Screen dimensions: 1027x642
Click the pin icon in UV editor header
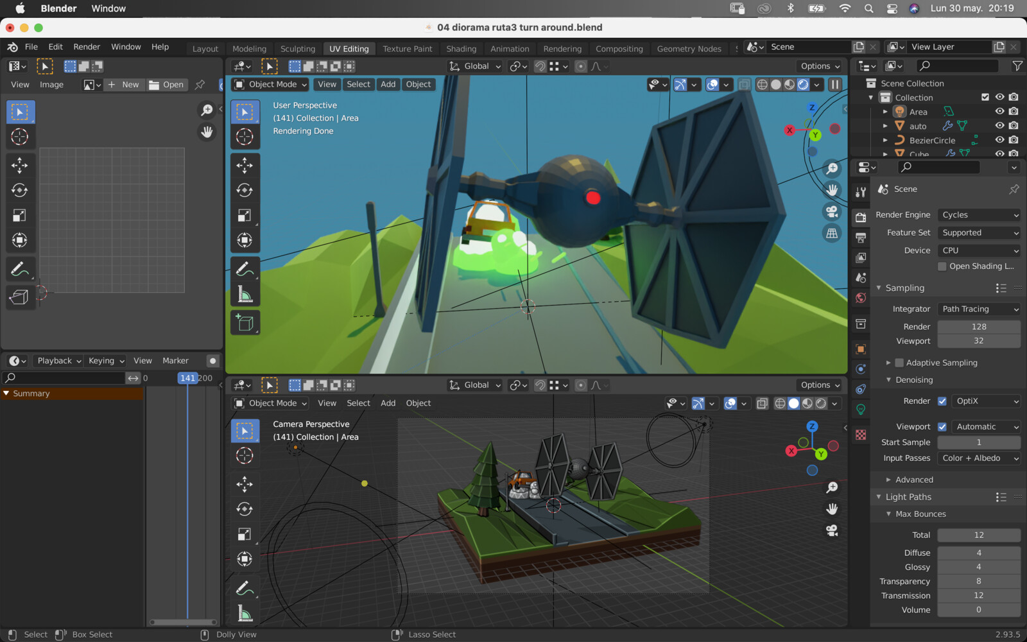click(x=200, y=85)
